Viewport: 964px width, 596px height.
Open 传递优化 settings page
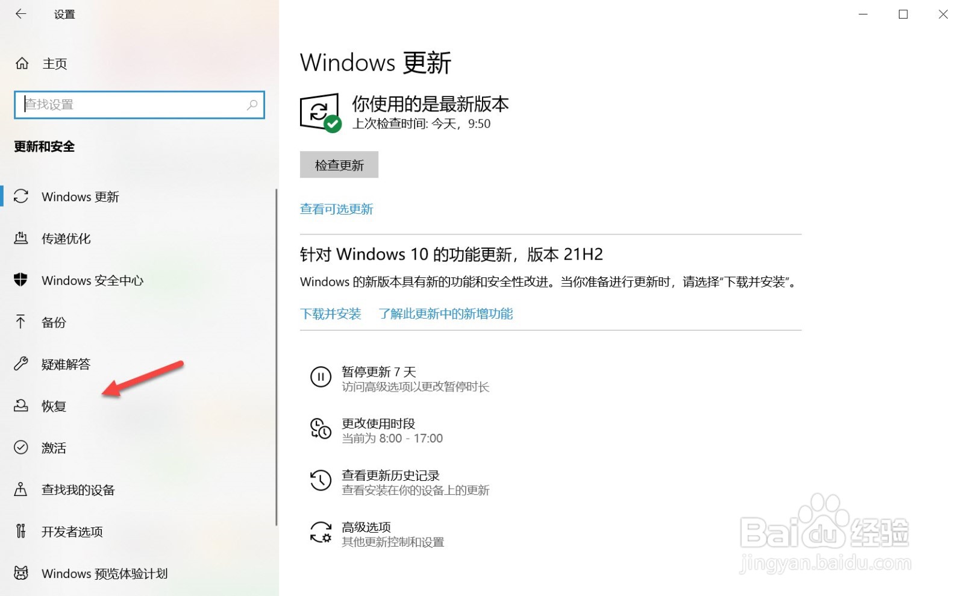(x=66, y=239)
